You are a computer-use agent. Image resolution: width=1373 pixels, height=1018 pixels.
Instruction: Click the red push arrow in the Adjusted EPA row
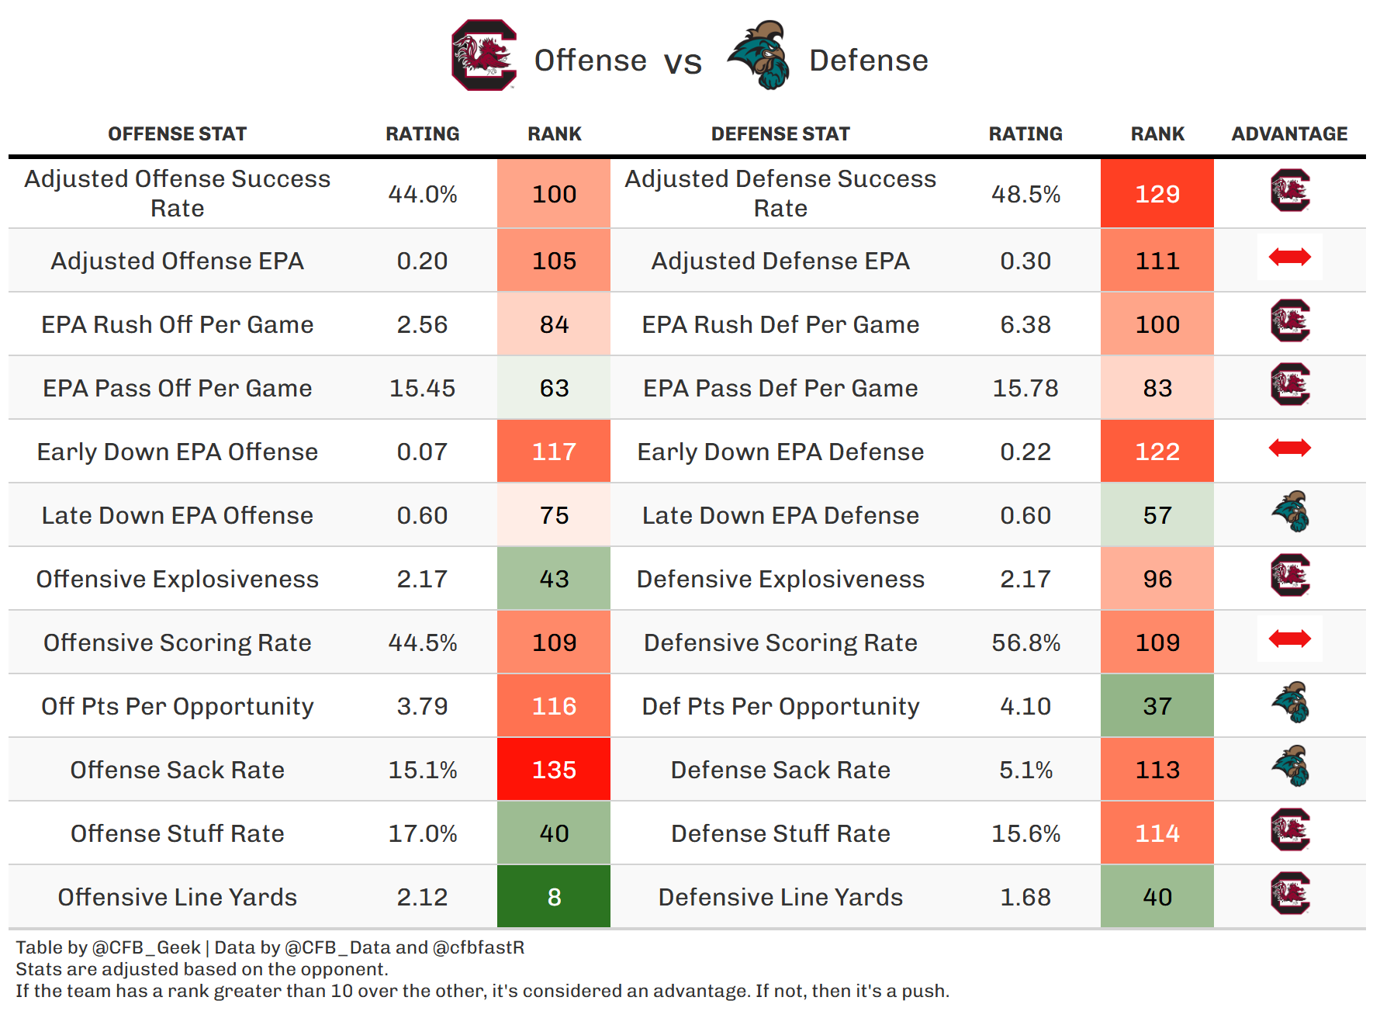pos(1290,257)
